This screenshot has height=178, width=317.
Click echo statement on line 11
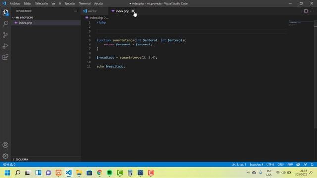(x=100, y=66)
